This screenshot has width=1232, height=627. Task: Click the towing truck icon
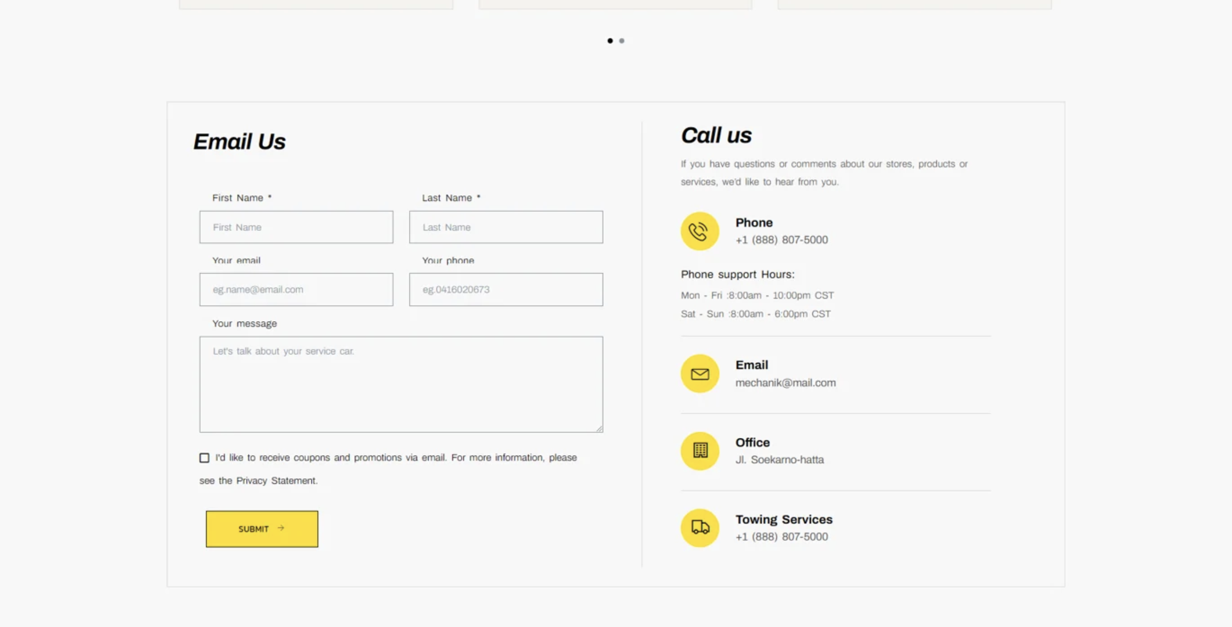(x=699, y=528)
